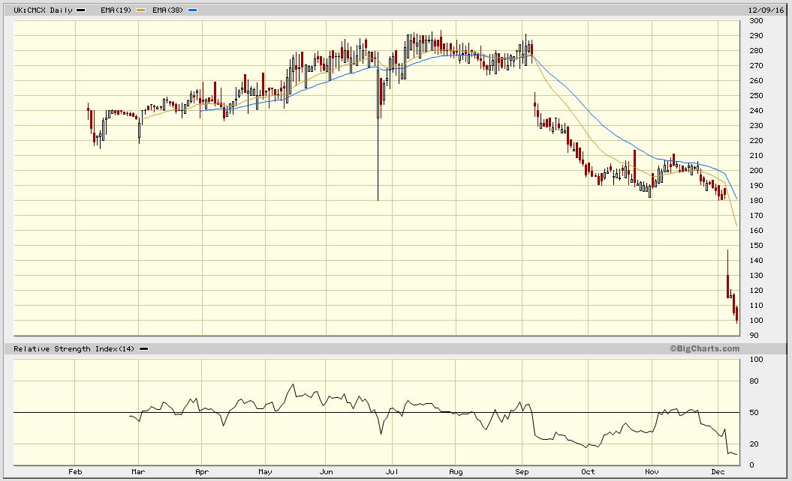Screen dimensions: 792x481
Task: Click the Dec month axis label
Action: 718,472
